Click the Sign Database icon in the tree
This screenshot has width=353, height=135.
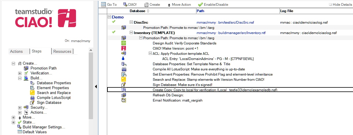[32, 103]
